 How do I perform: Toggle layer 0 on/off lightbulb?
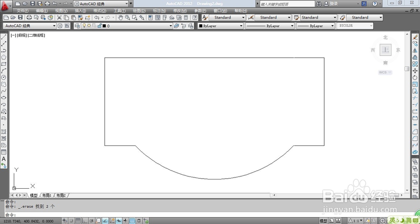tap(84, 26)
